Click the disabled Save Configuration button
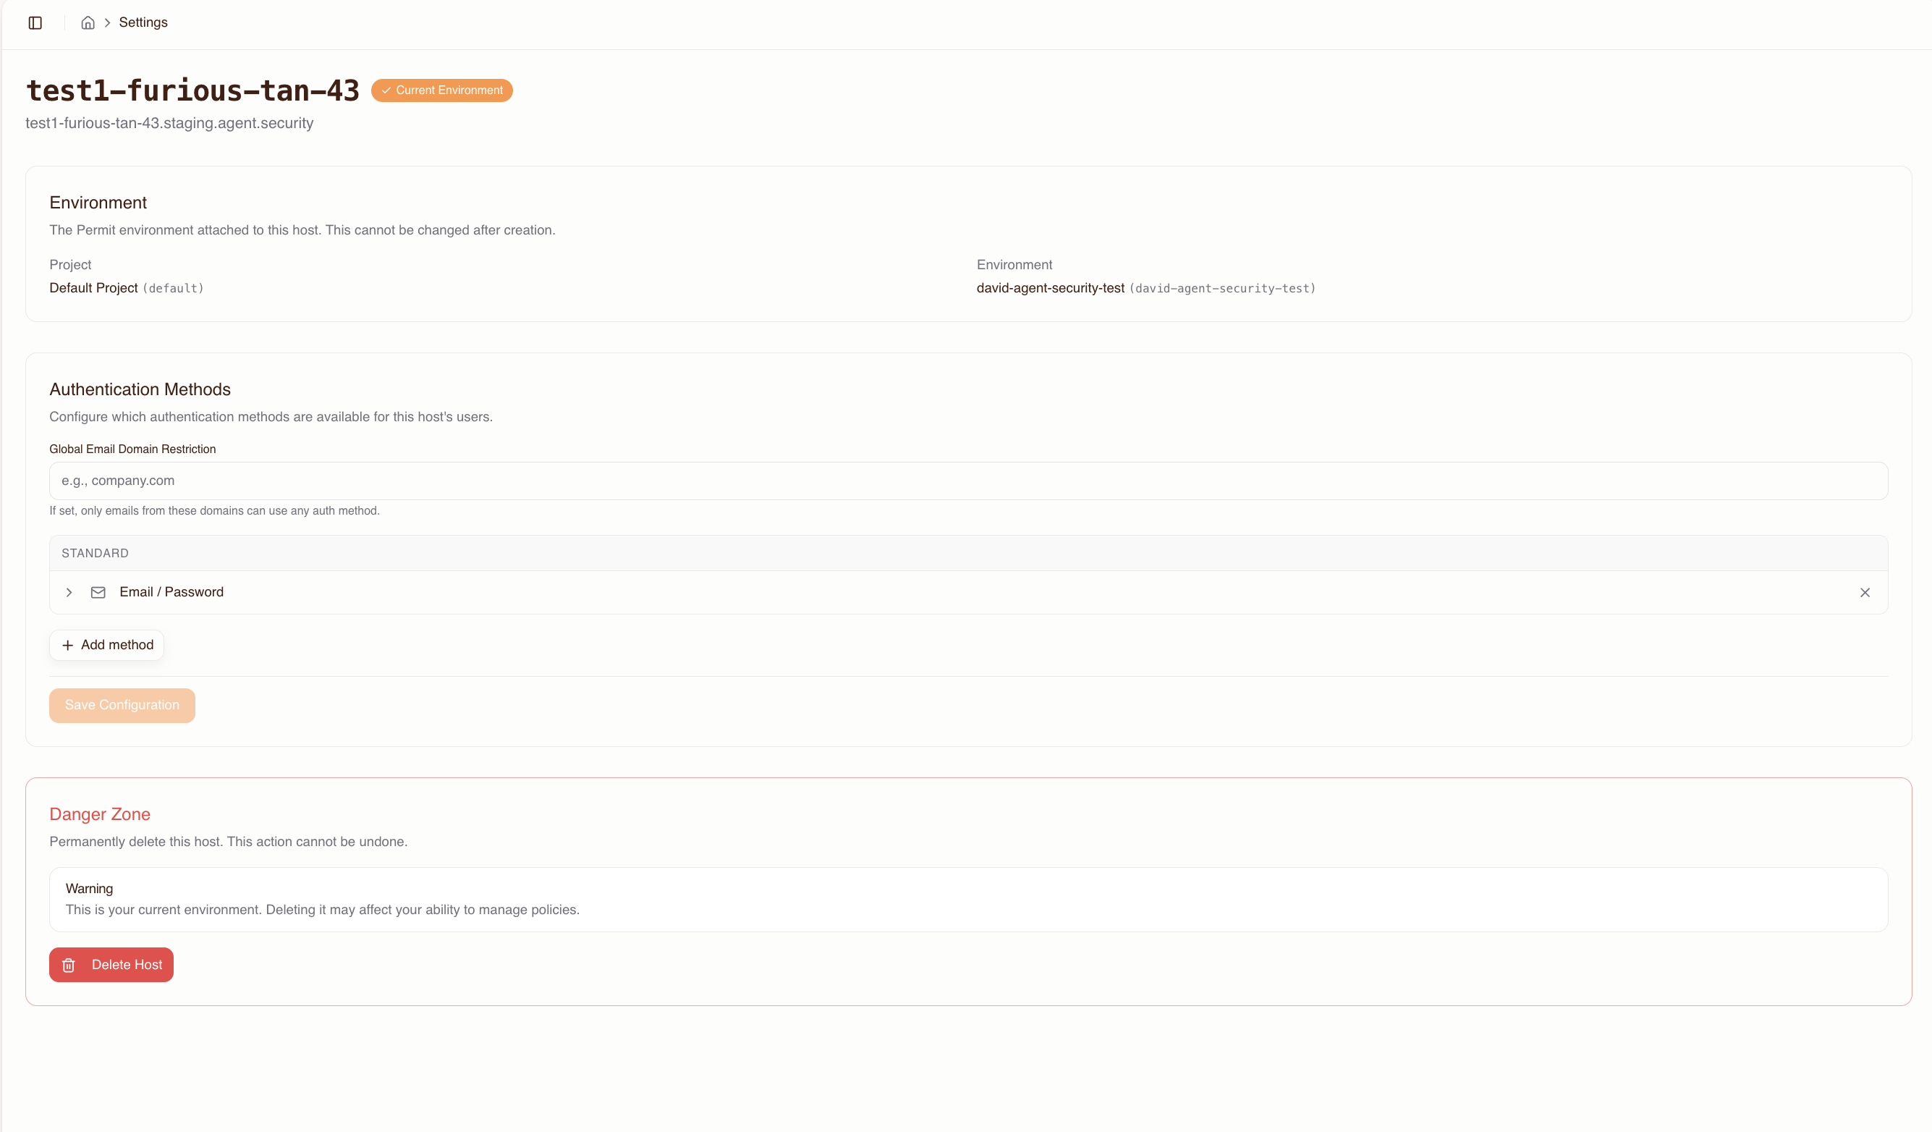The width and height of the screenshot is (1932, 1132). [x=122, y=705]
